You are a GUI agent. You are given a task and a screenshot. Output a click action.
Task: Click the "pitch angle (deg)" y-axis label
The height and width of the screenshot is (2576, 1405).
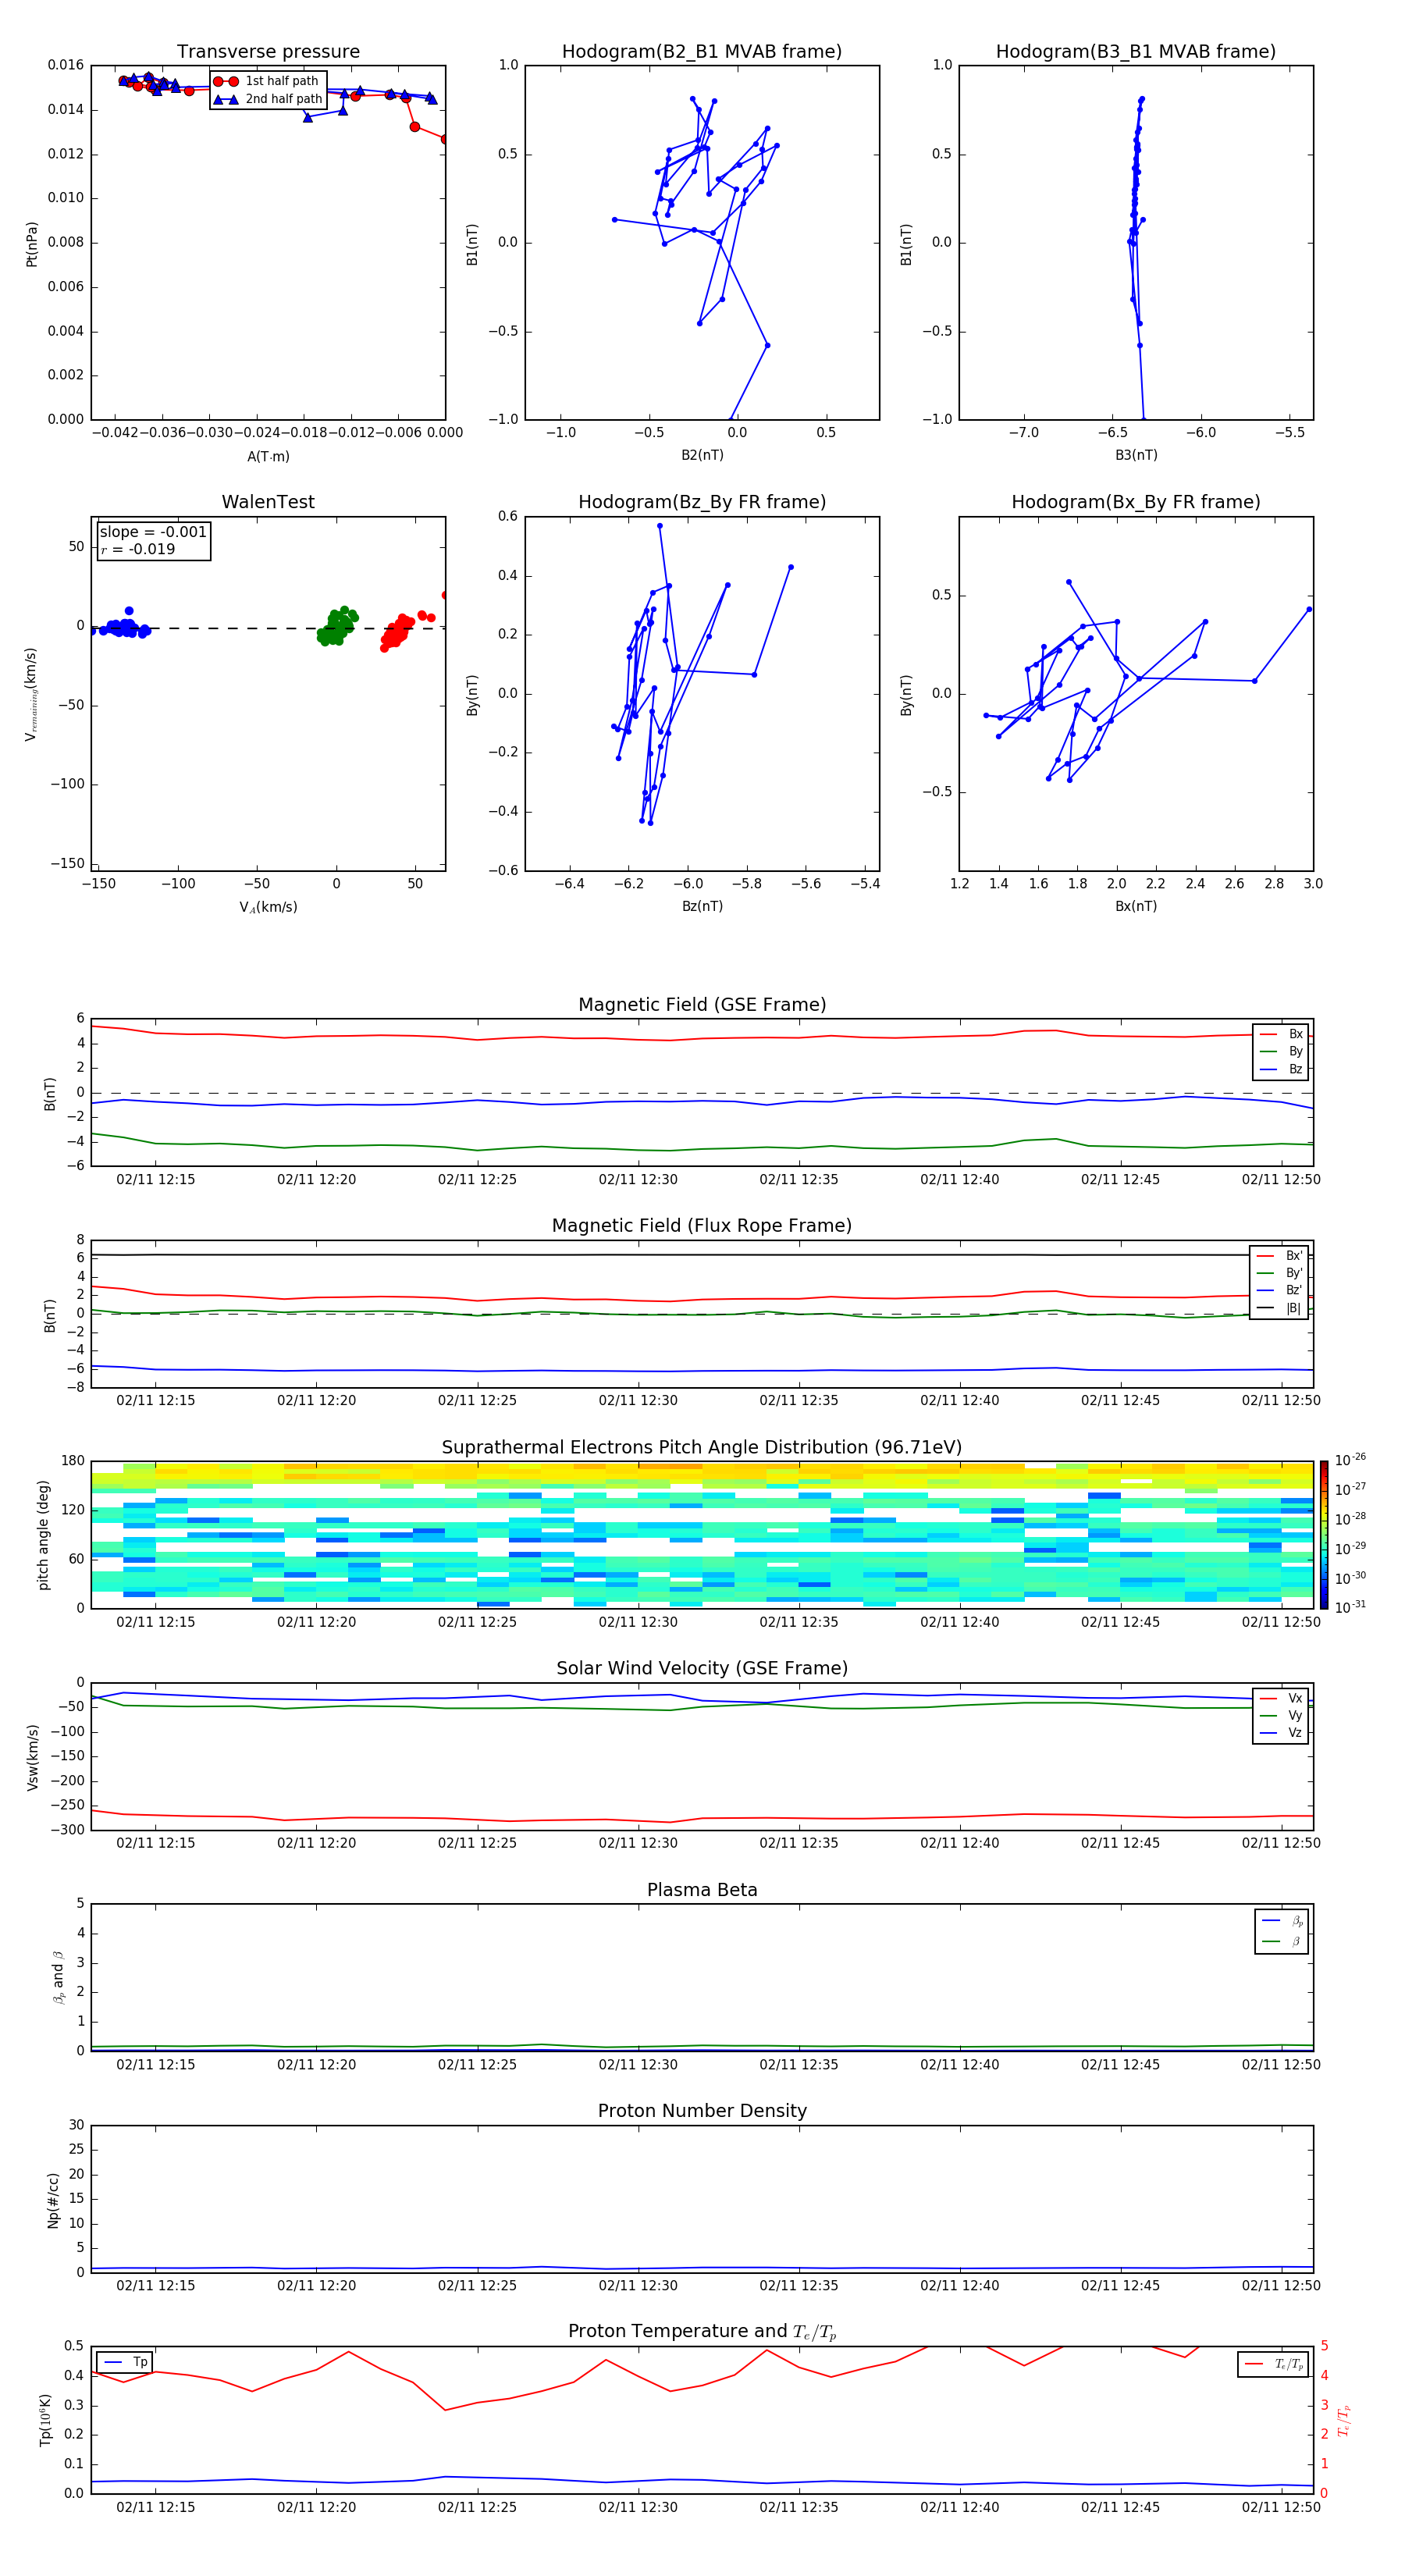tap(43, 1535)
